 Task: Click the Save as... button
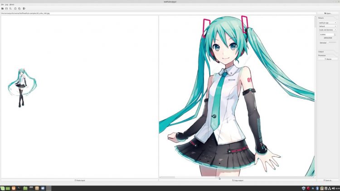(328, 180)
